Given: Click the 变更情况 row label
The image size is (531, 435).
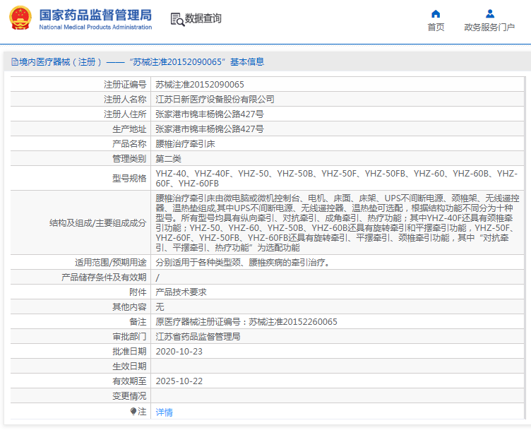Looking at the screenshot, I should 129,396.
